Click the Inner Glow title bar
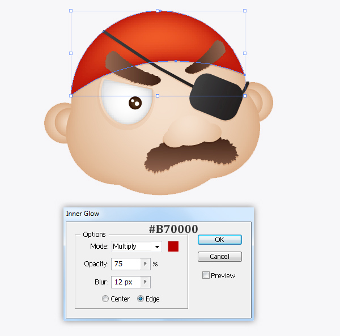 [x=159, y=214]
